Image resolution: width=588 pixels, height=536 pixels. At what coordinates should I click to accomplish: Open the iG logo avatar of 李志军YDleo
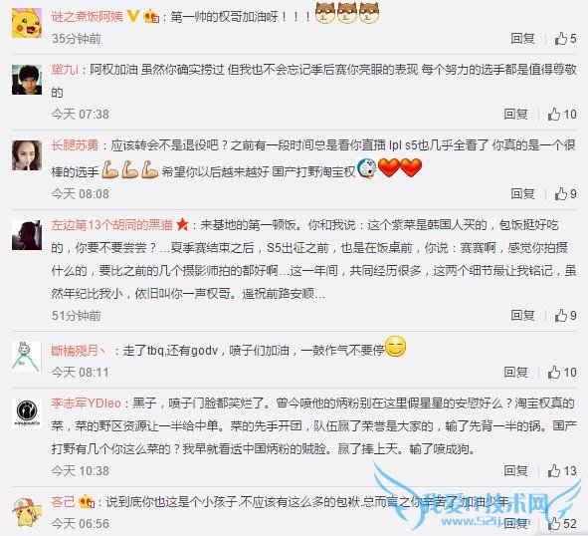(27, 413)
